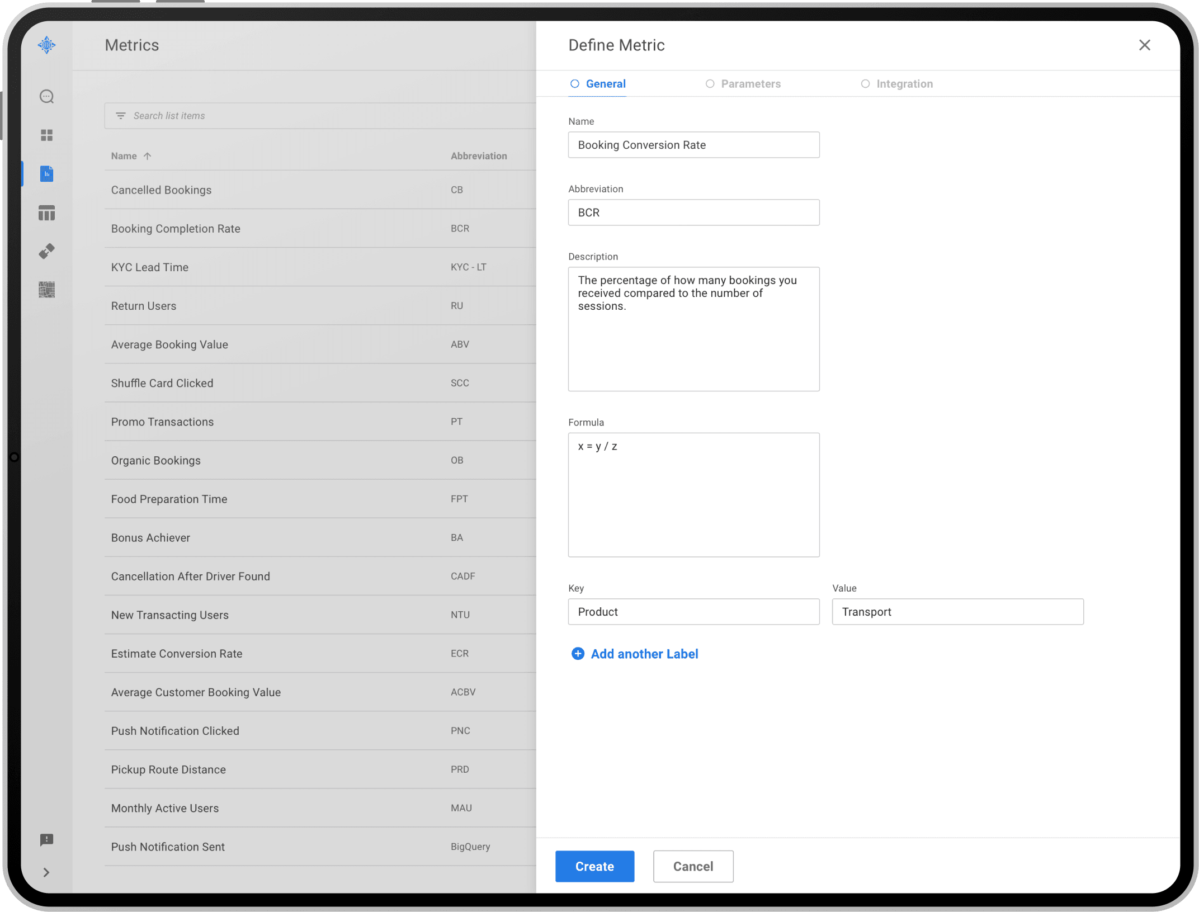Click the MAU abbreviation cell

[461, 807]
